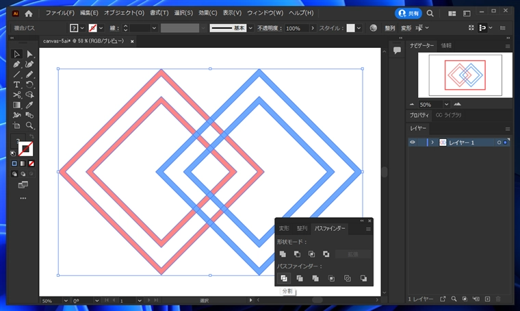Expand the opacity 100% arrow
This screenshot has height=311, width=520.
point(313,28)
